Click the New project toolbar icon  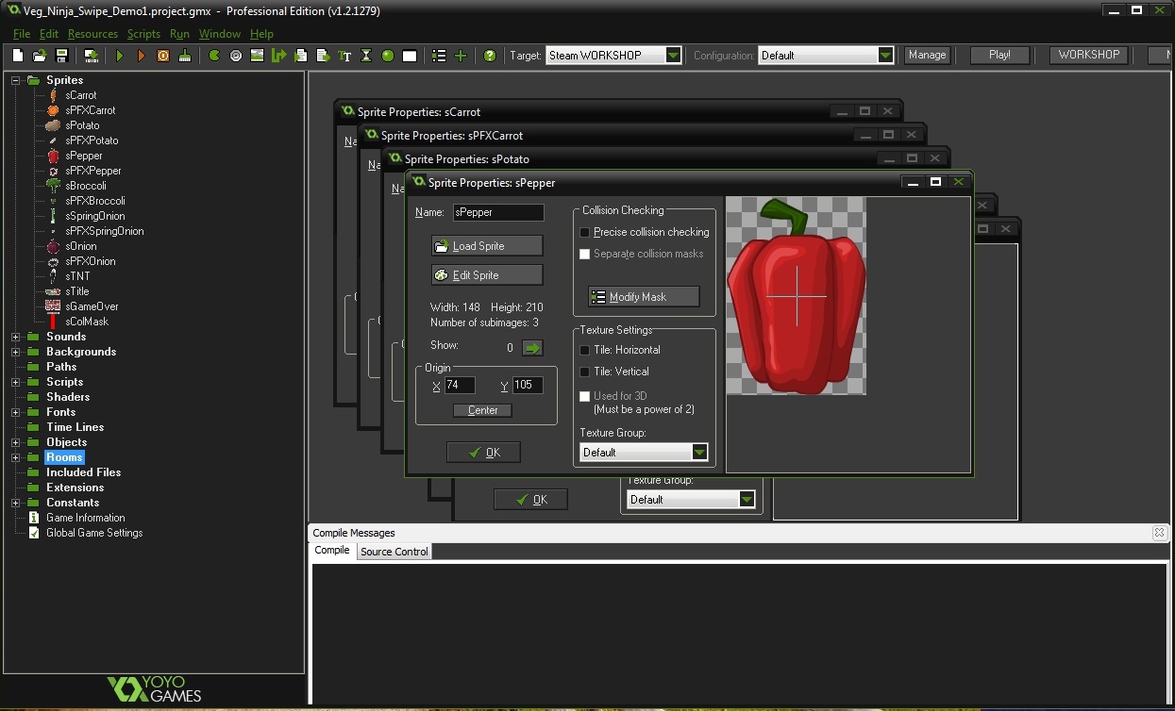click(18, 56)
